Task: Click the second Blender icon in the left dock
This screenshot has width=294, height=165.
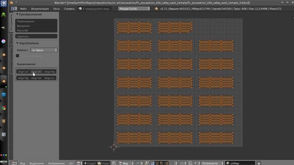Action: click(4, 68)
